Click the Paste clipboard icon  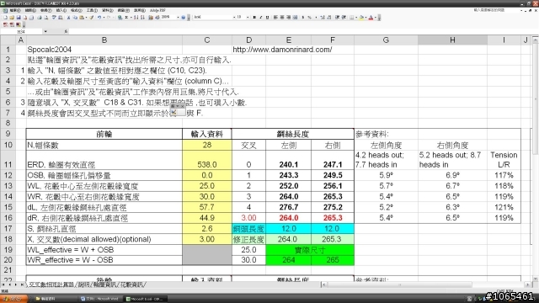click(82, 18)
